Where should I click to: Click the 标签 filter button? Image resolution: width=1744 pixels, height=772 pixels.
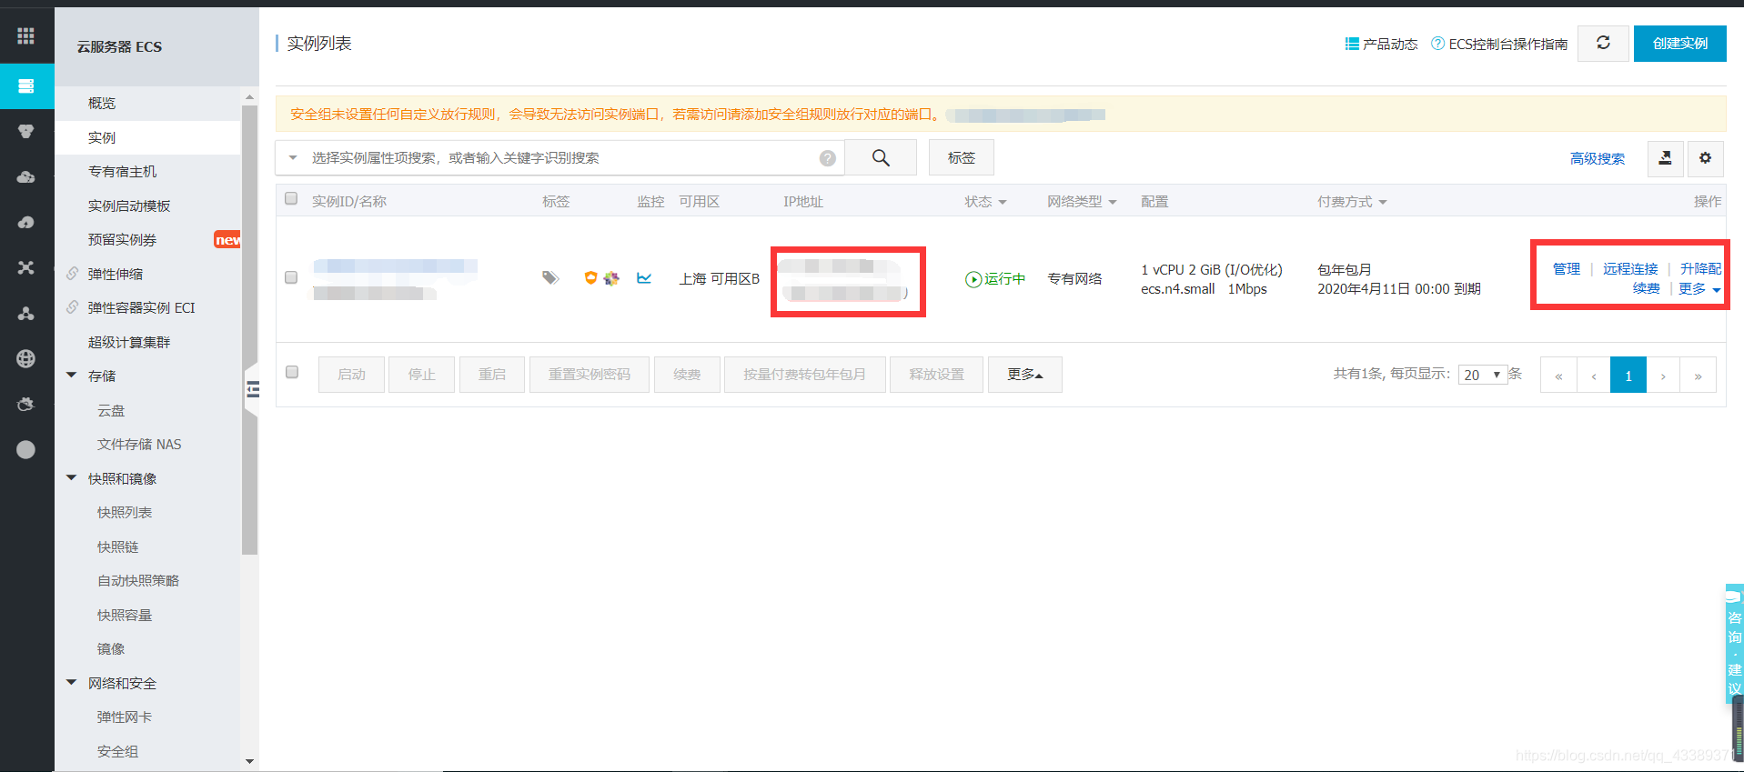[962, 157]
